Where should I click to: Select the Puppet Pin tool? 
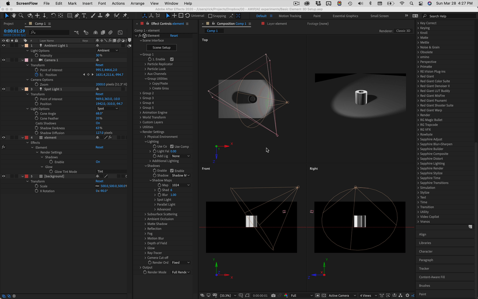(125, 16)
